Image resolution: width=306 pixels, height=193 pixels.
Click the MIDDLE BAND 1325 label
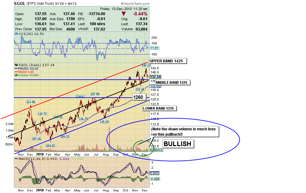173,82
